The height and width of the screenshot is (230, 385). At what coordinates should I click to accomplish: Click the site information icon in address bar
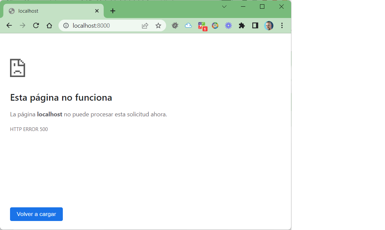point(66,25)
